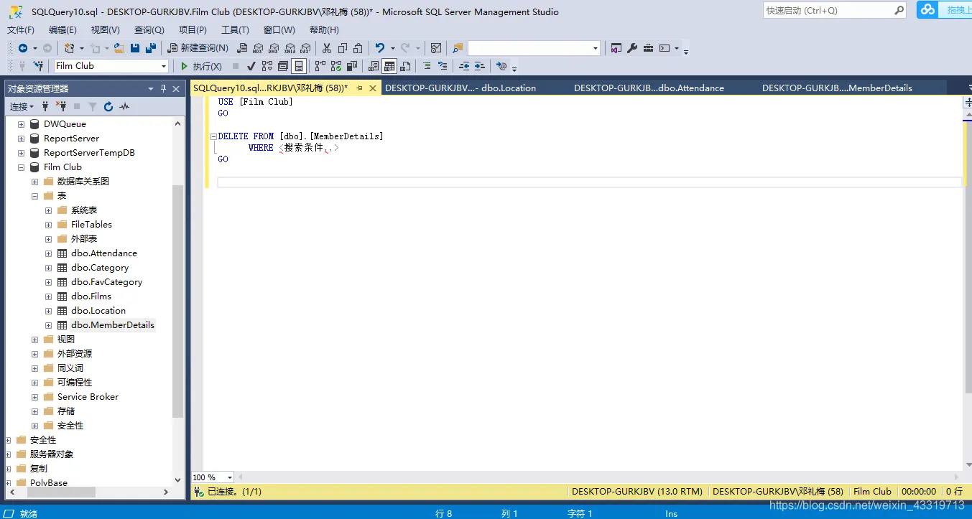
Task: Toggle Results to File mode
Action: (x=405, y=66)
